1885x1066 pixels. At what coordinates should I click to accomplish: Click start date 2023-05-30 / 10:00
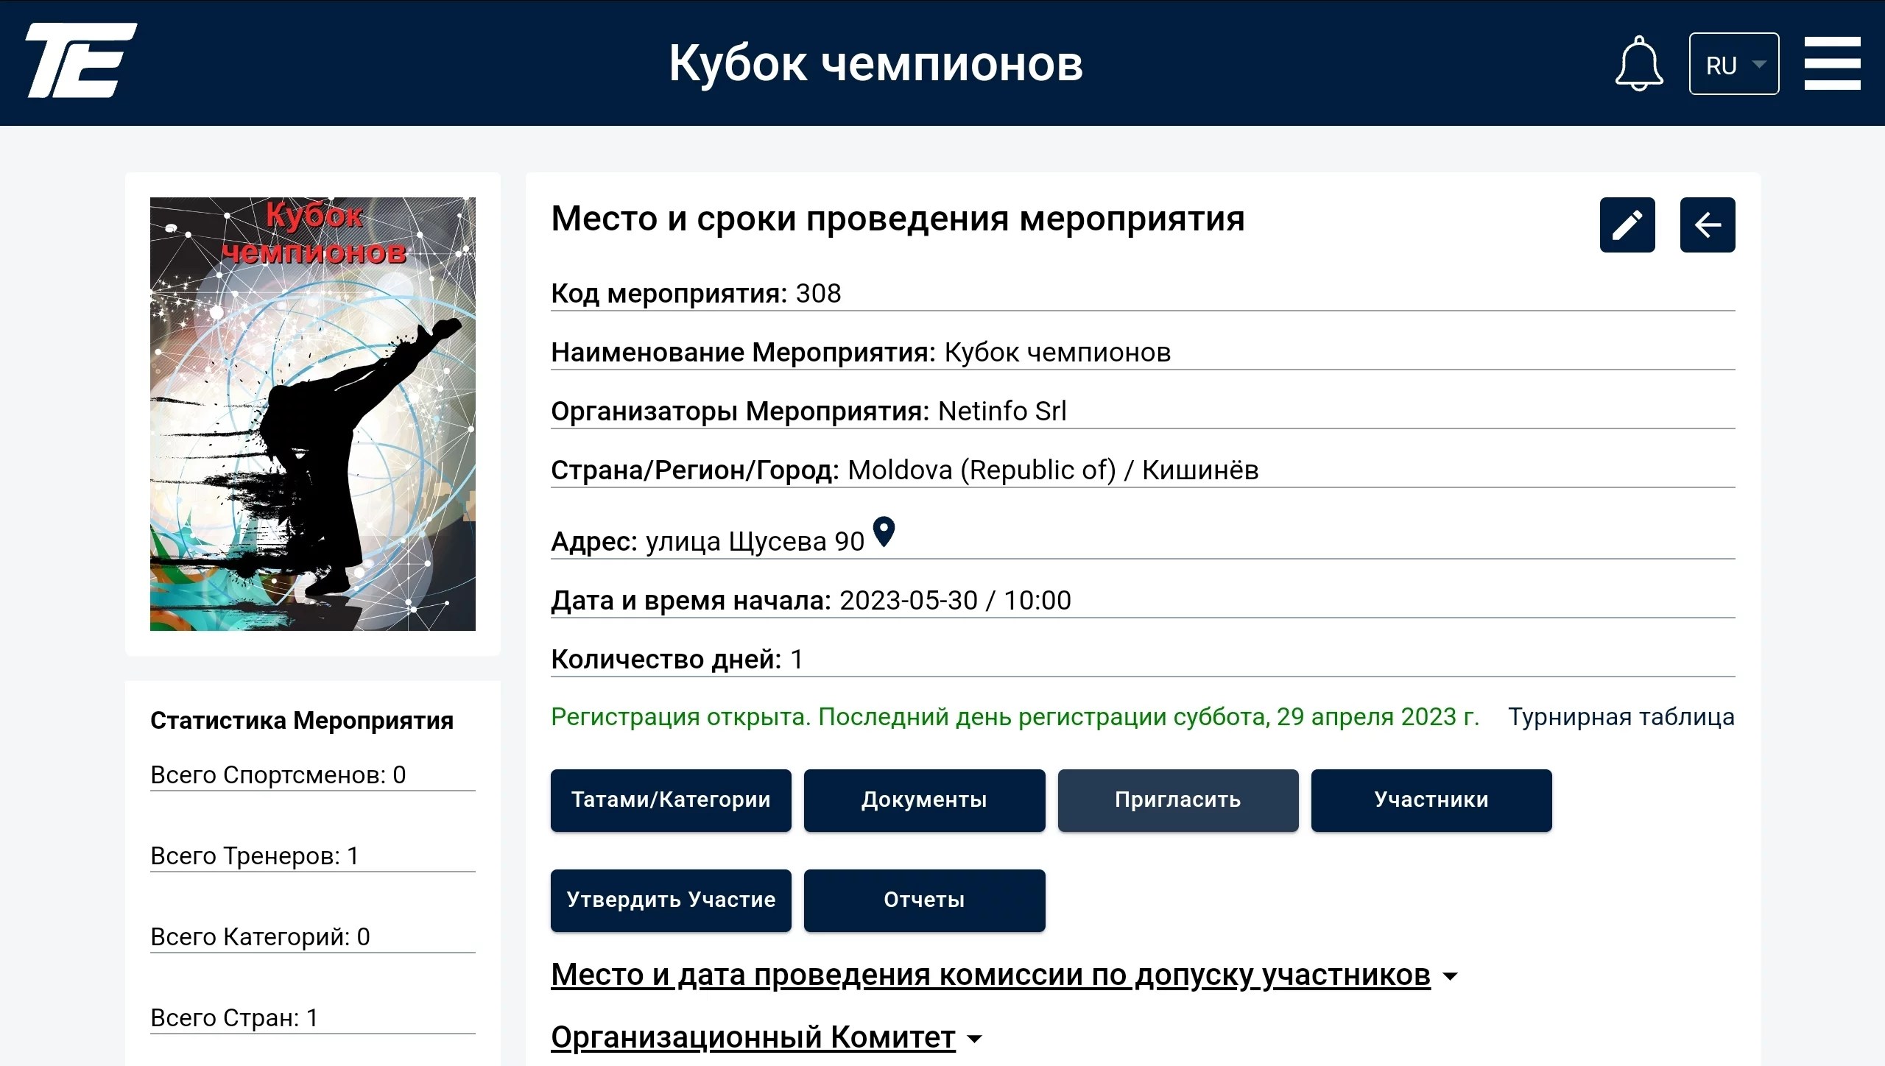coord(955,601)
